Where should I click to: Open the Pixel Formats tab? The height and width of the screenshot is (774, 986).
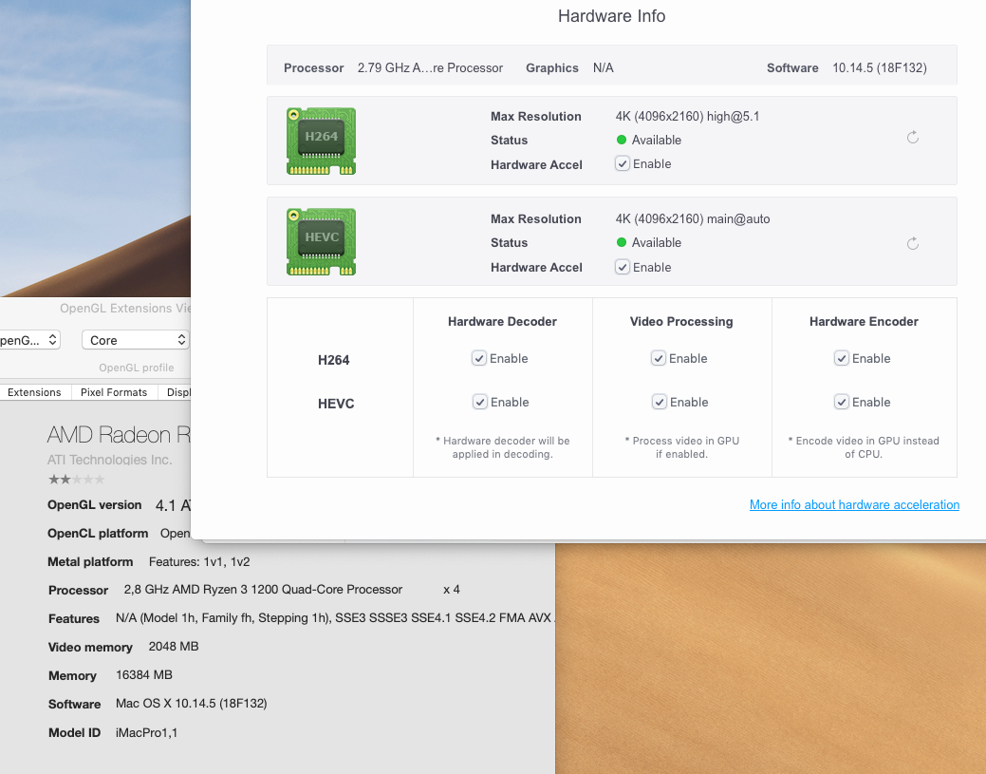tap(114, 392)
